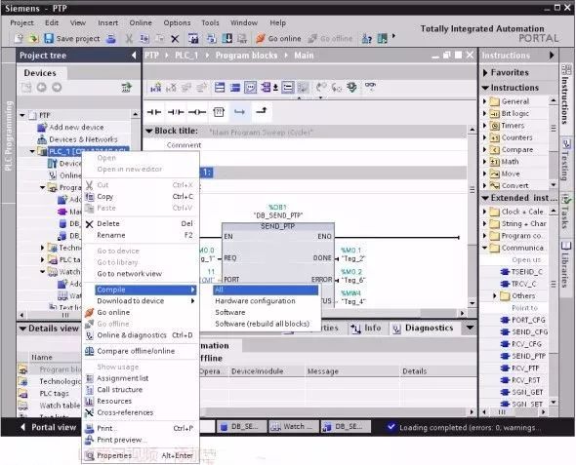Viewport: 576px width, 465px height.
Task: Collapse the Instructions section
Action: (485, 88)
